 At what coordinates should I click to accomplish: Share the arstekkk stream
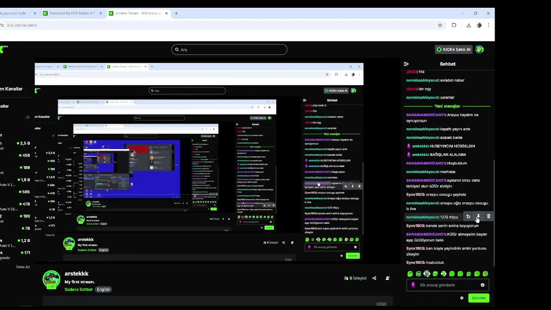[374, 278]
